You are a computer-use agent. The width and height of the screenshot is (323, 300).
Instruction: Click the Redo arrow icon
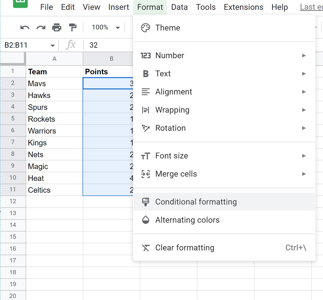coord(41,27)
